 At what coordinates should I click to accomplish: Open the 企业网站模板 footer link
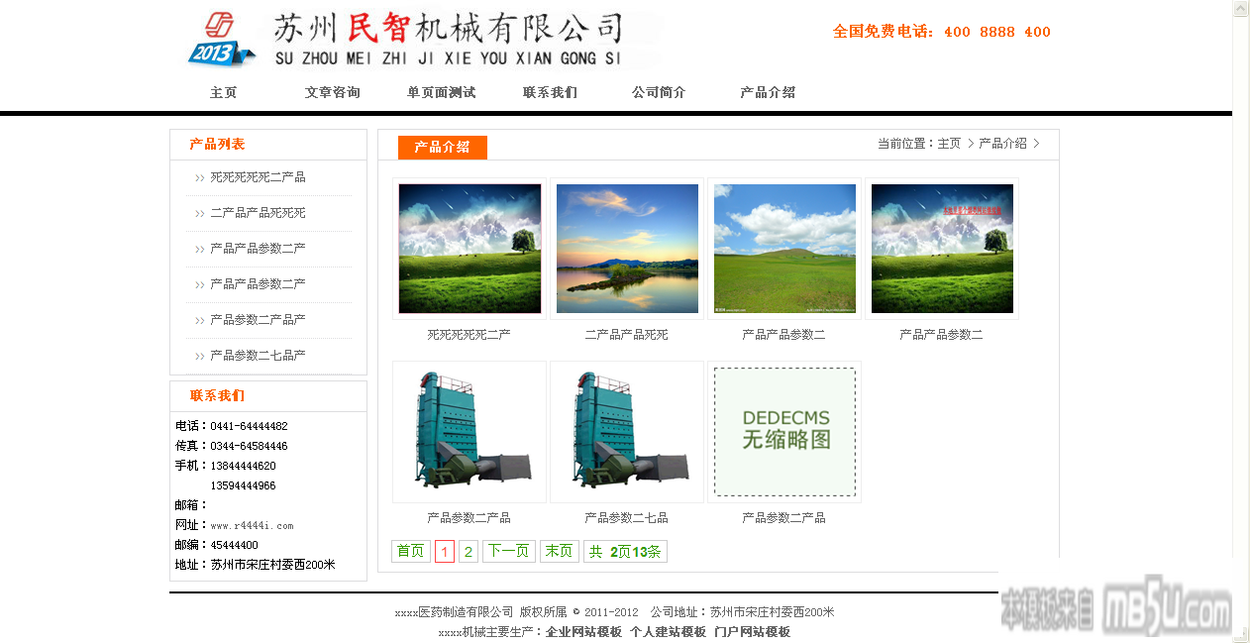583,632
